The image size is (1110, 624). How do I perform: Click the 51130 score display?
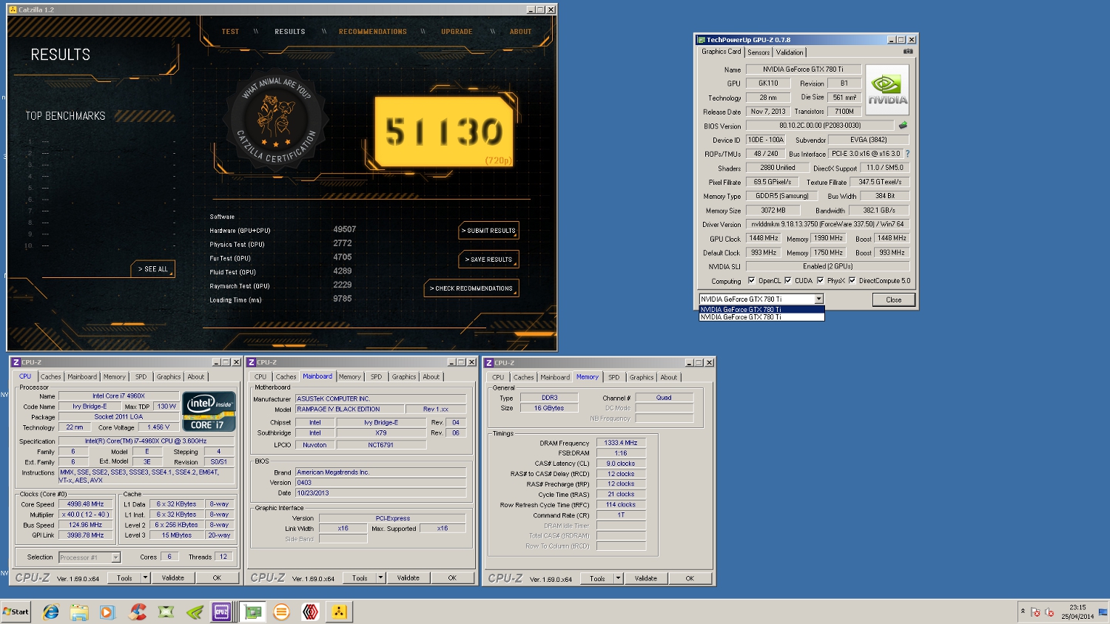coord(444,132)
